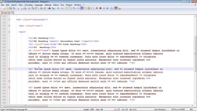Toggle the highlighted Indent Guide button
The height and width of the screenshot is (111, 197).
point(82,8)
